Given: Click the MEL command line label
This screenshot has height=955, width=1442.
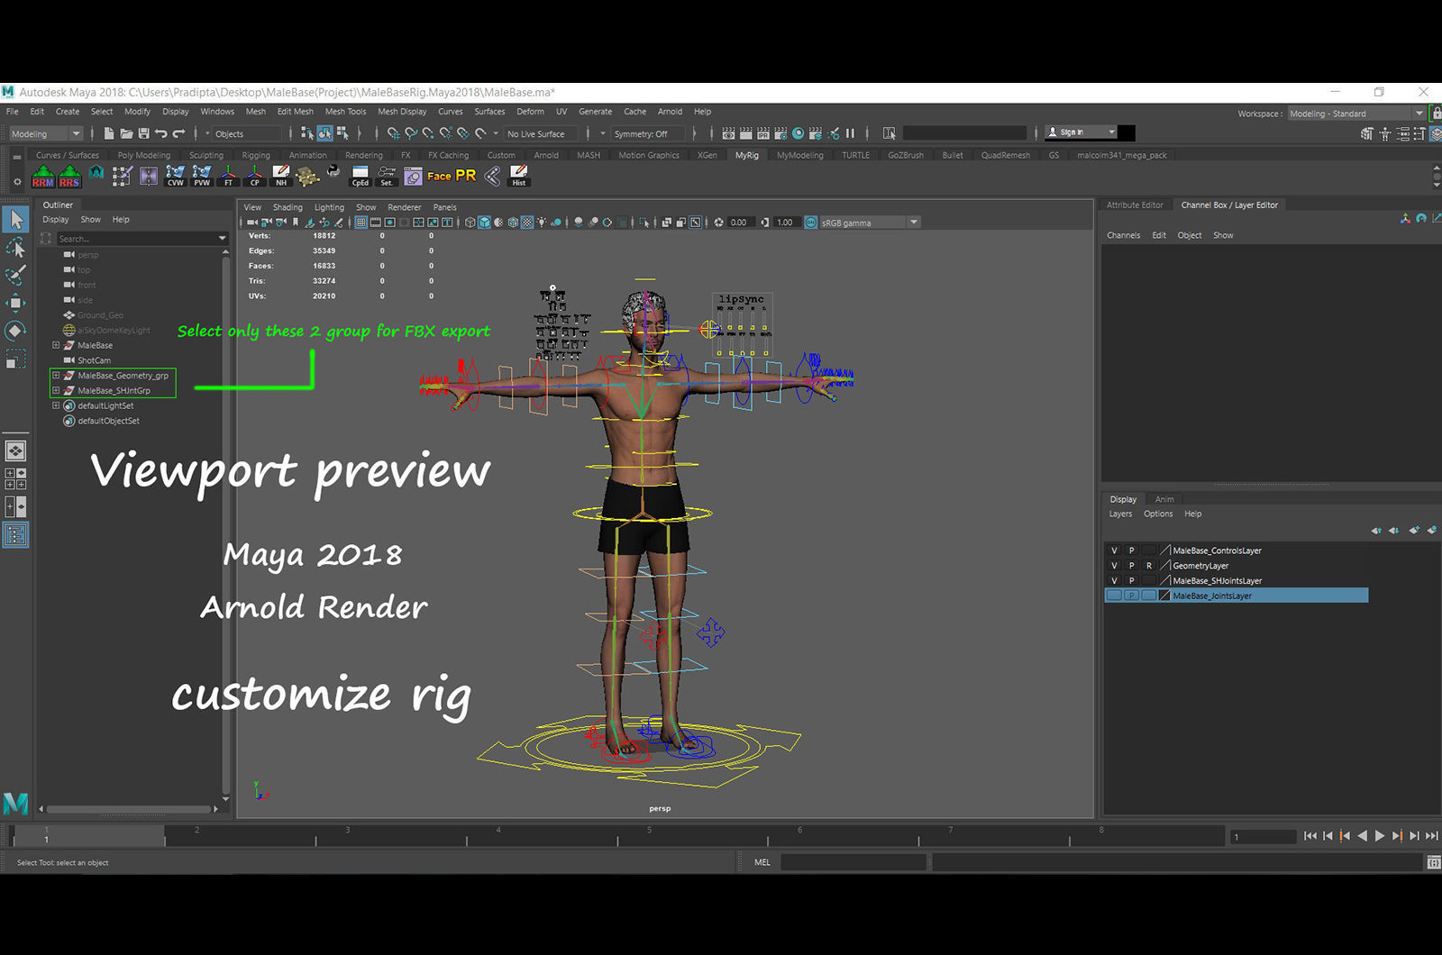Looking at the screenshot, I should (x=762, y=862).
